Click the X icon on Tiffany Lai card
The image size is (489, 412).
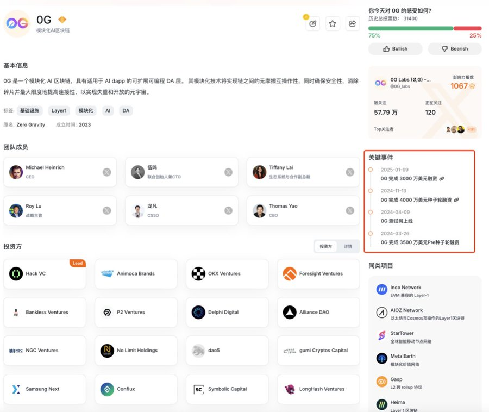(x=350, y=172)
